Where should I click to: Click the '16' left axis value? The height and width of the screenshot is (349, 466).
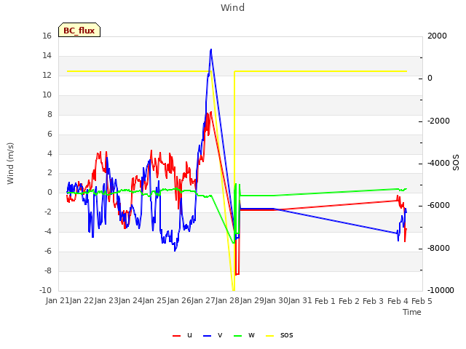(x=47, y=36)
